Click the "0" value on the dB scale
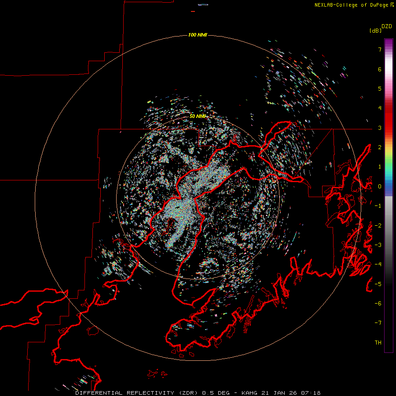Image resolution: width=396 pixels, height=396 pixels. [380, 187]
